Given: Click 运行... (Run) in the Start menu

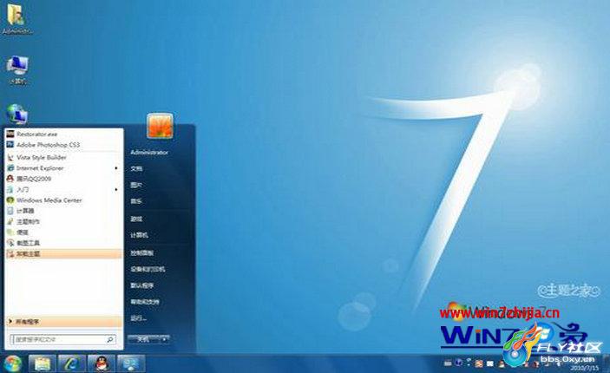Looking at the screenshot, I should tap(138, 318).
